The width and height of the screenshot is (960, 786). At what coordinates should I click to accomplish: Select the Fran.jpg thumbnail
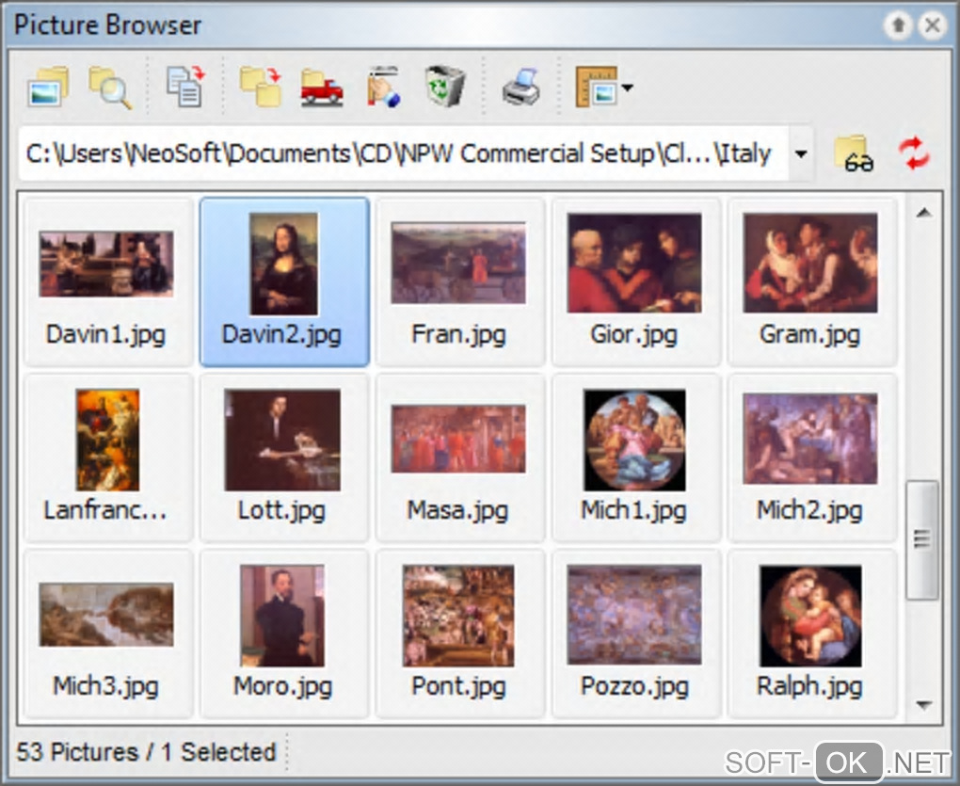460,281
